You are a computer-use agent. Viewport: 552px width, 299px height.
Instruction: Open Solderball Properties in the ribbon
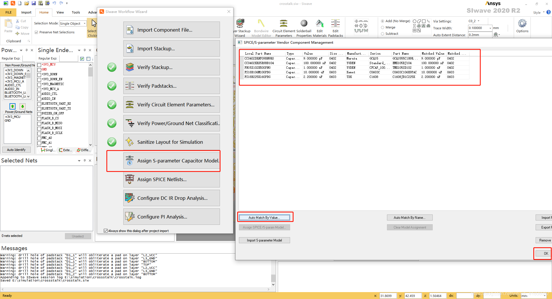tap(304, 28)
